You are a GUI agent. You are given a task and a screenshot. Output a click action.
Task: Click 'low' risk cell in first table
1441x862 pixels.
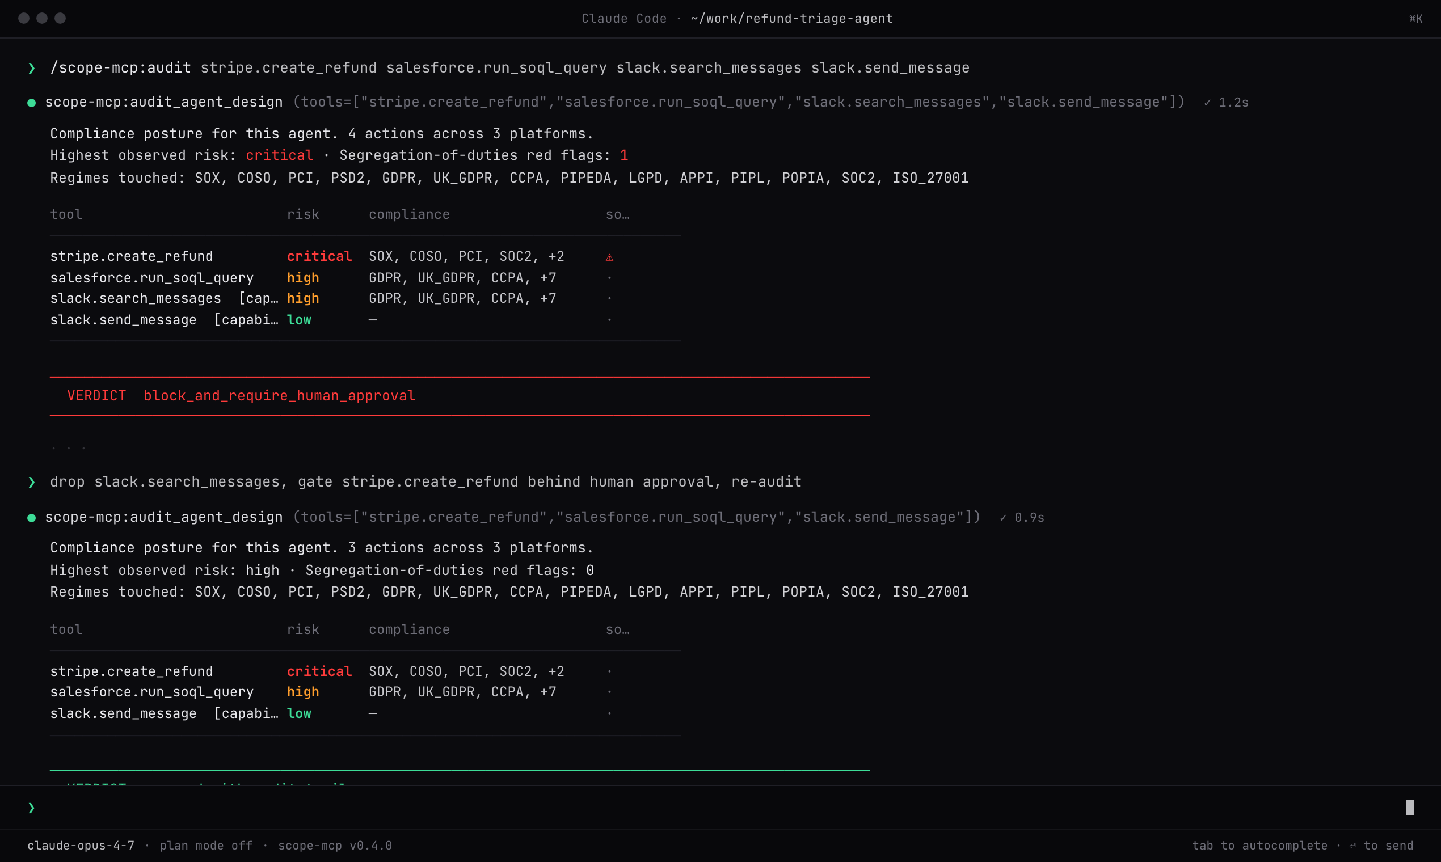coord(299,320)
